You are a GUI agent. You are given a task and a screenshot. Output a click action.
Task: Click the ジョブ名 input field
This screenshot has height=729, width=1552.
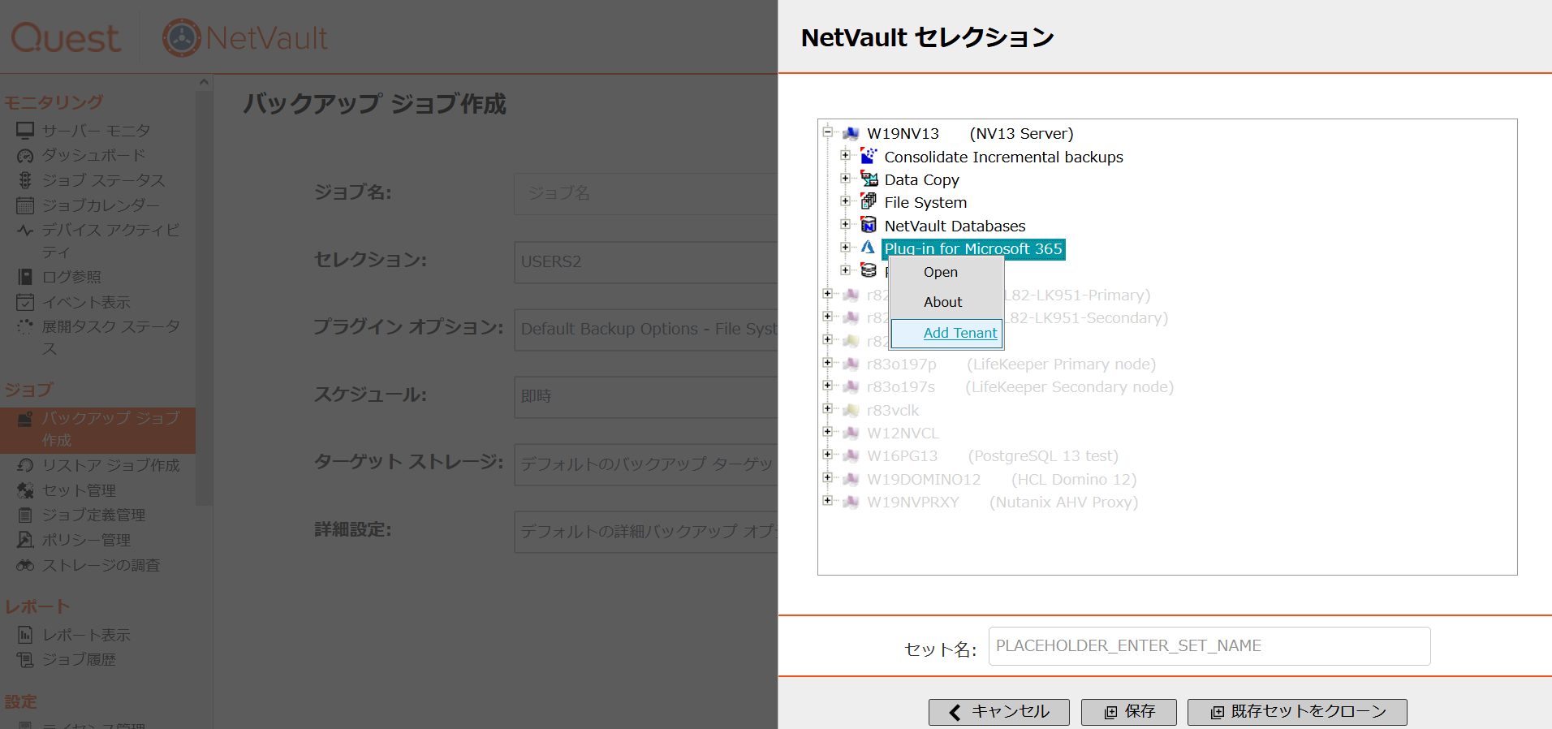[x=645, y=193]
